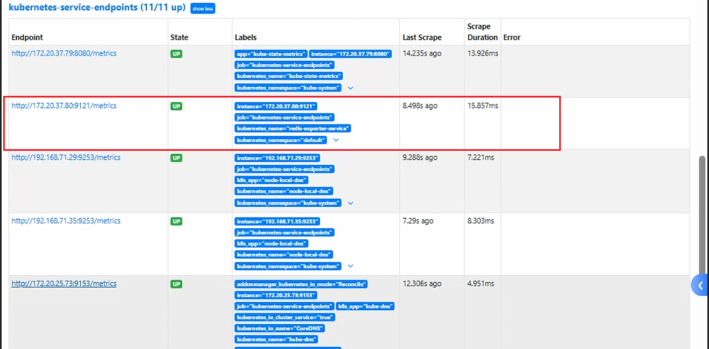Click the addonmanager_kubernetes_io_mode="Reconcile" label
This screenshot has height=349, width=709.
tap(302, 284)
